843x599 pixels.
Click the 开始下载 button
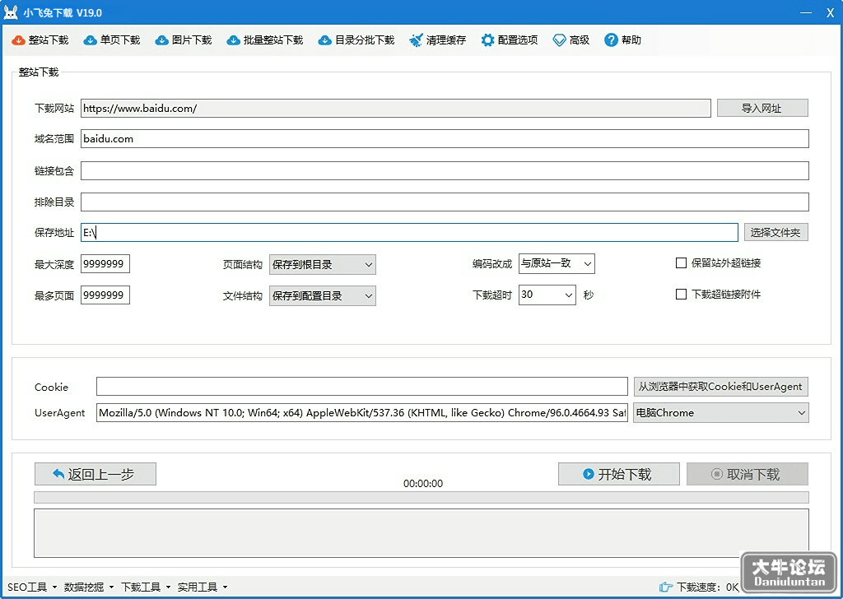tap(618, 474)
